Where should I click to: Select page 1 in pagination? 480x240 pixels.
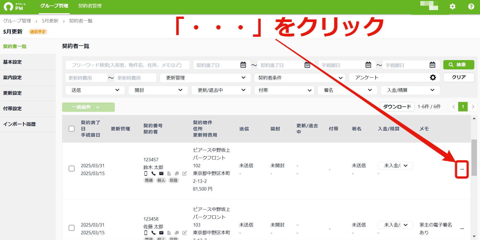pyautogui.click(x=463, y=107)
